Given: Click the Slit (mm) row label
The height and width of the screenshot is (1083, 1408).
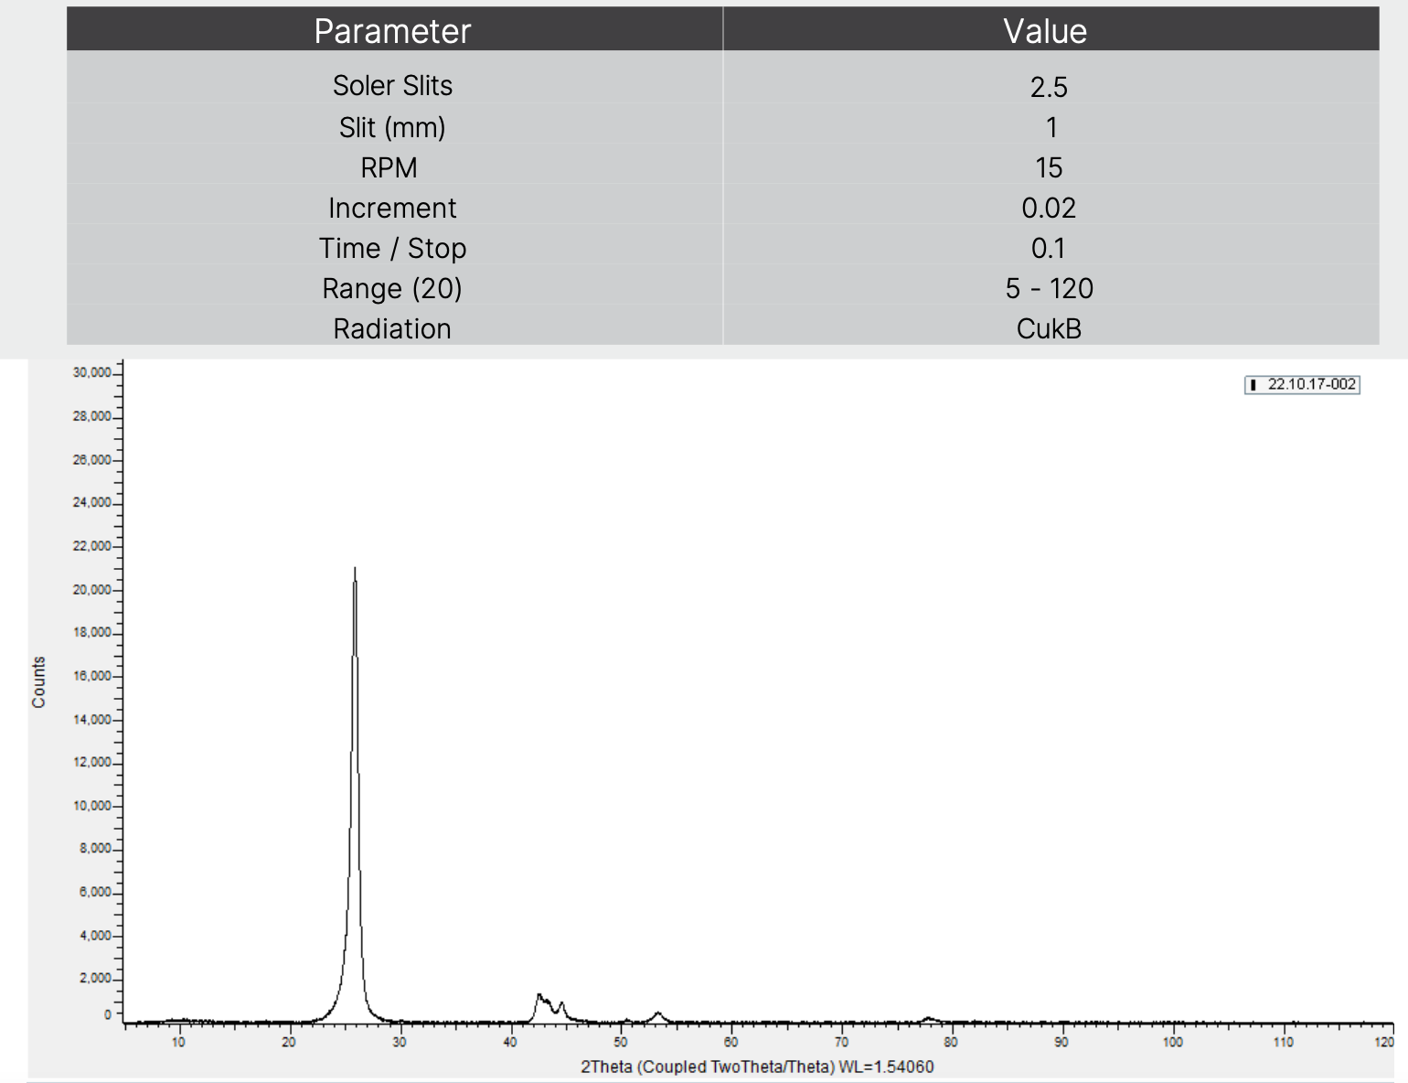Looking at the screenshot, I should [x=392, y=127].
